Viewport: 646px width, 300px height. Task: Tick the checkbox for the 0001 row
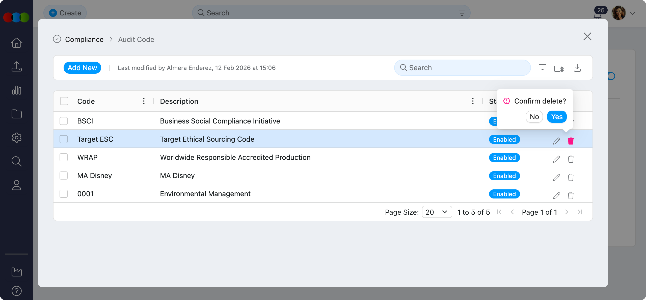tap(64, 193)
